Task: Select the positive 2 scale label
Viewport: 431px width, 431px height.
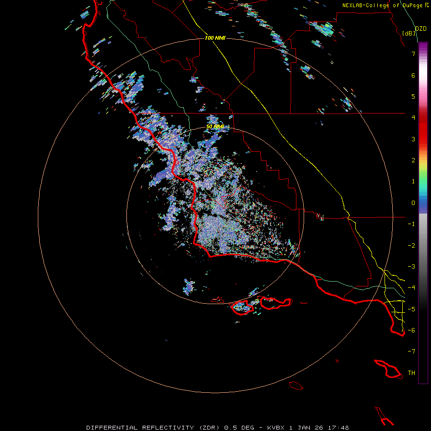Action: pos(413,160)
